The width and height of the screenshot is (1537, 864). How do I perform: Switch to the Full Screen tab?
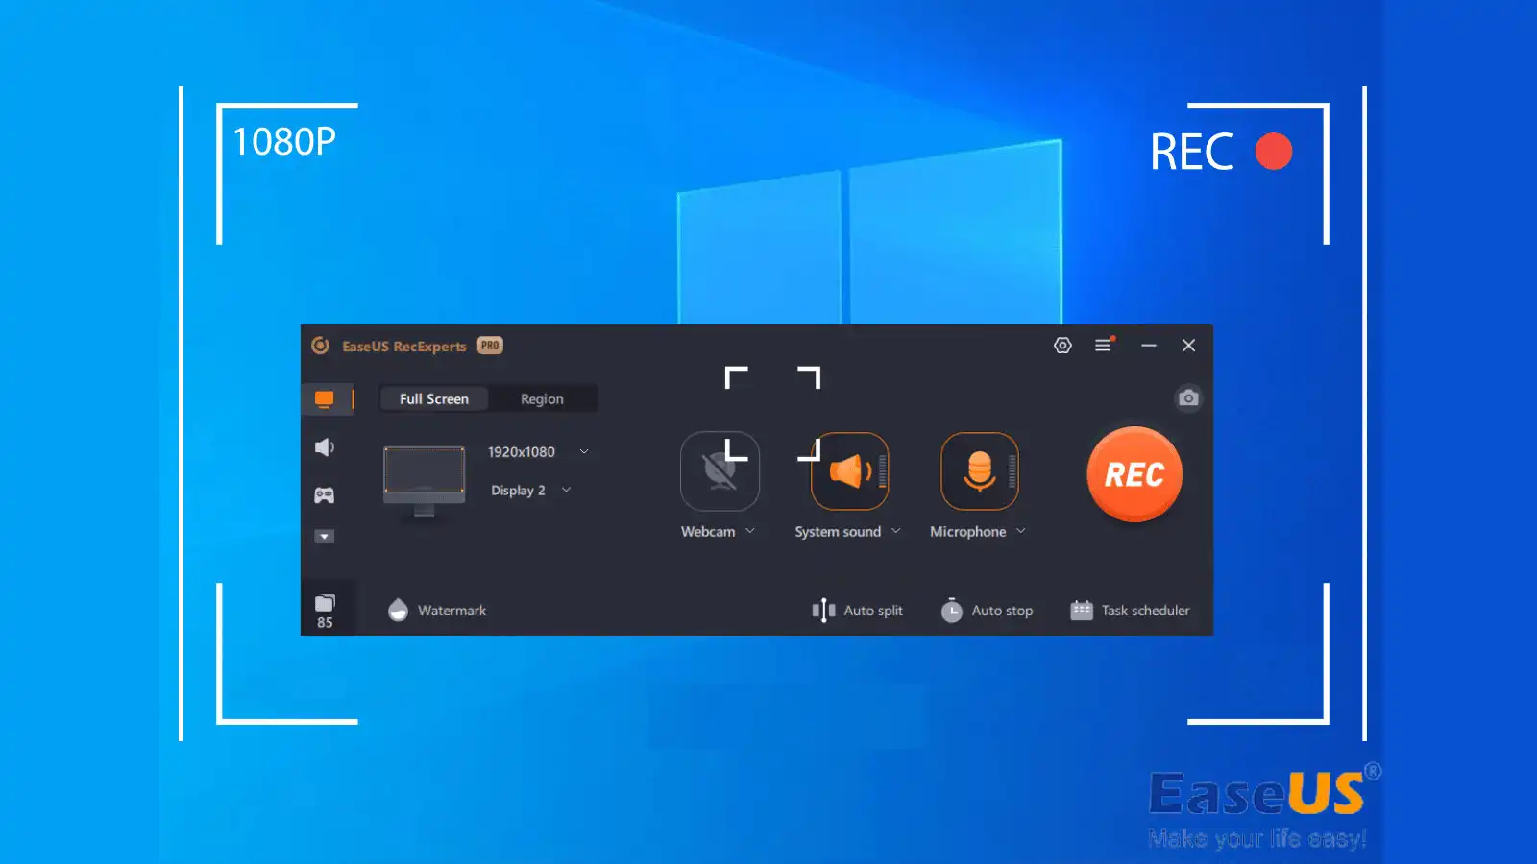coord(434,399)
